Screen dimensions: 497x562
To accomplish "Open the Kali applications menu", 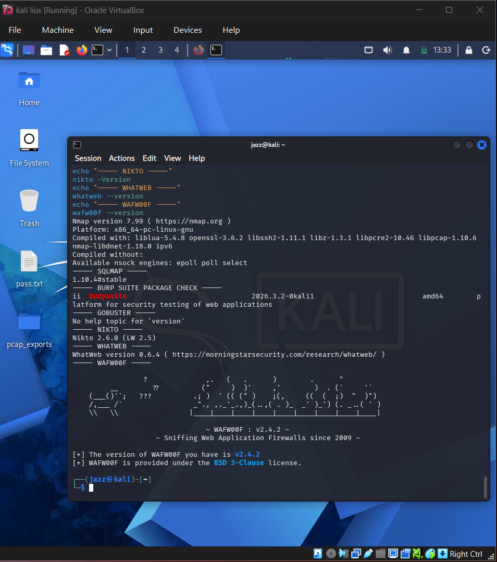I will 7,50.
